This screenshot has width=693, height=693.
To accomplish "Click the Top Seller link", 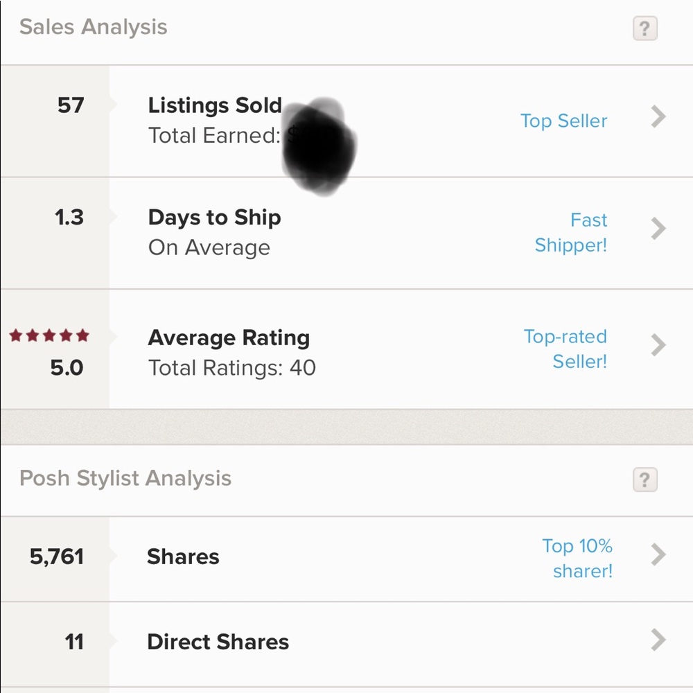I will click(x=564, y=121).
